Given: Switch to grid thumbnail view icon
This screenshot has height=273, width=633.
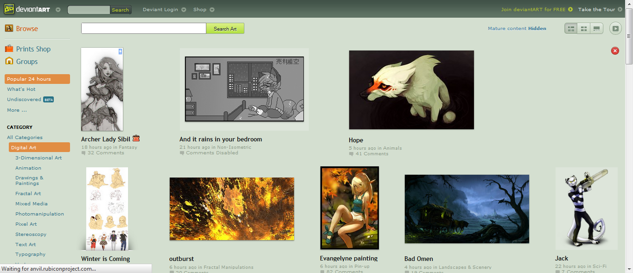Looking at the screenshot, I should 584,29.
